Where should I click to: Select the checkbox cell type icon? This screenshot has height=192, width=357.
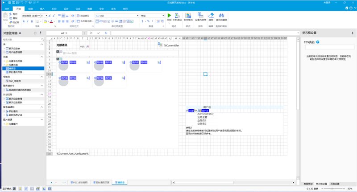109,21
